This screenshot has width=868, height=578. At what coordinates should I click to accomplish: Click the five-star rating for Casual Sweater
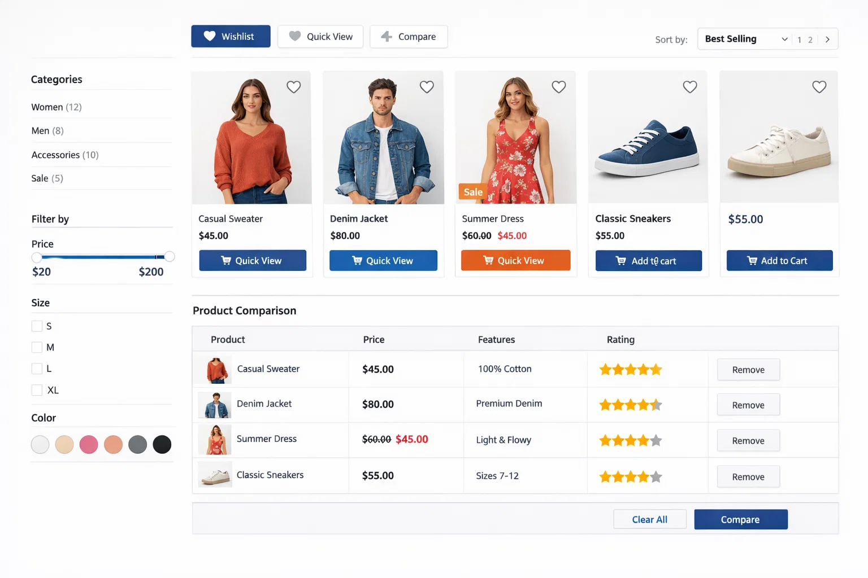(630, 370)
